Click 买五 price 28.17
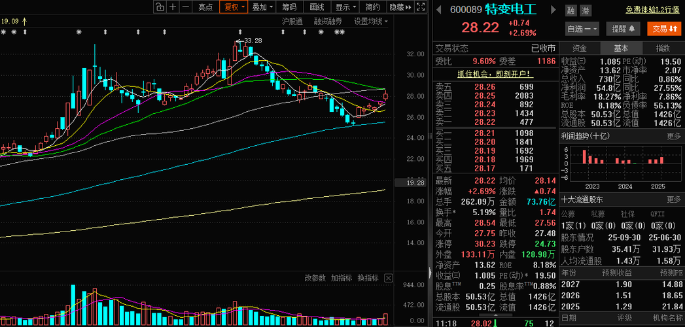This screenshot has width=685, height=327. pyautogui.click(x=485, y=167)
